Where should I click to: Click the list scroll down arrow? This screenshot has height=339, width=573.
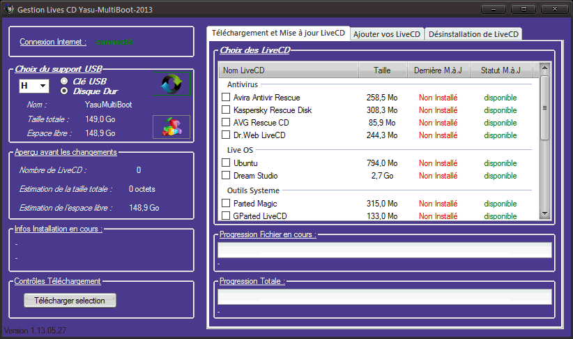544,214
